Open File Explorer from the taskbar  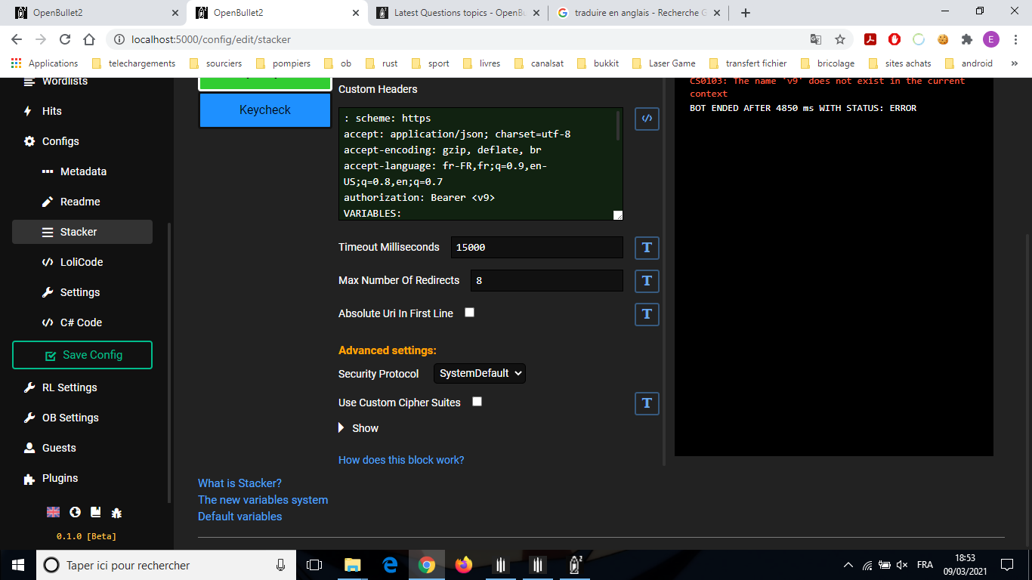(x=353, y=565)
